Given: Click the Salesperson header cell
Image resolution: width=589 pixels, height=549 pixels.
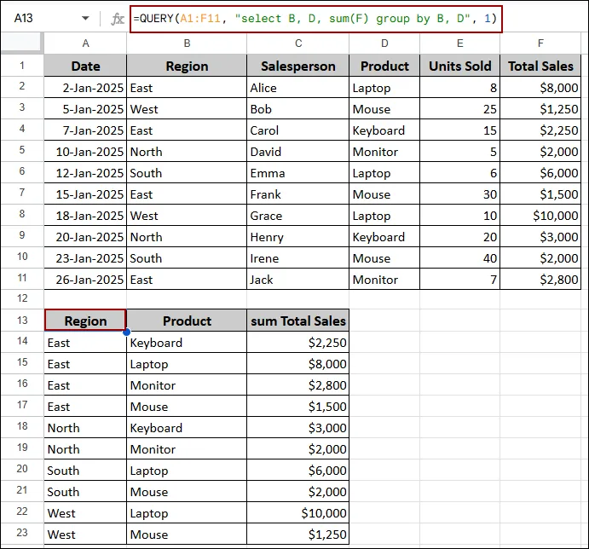Looking at the screenshot, I should [298, 66].
